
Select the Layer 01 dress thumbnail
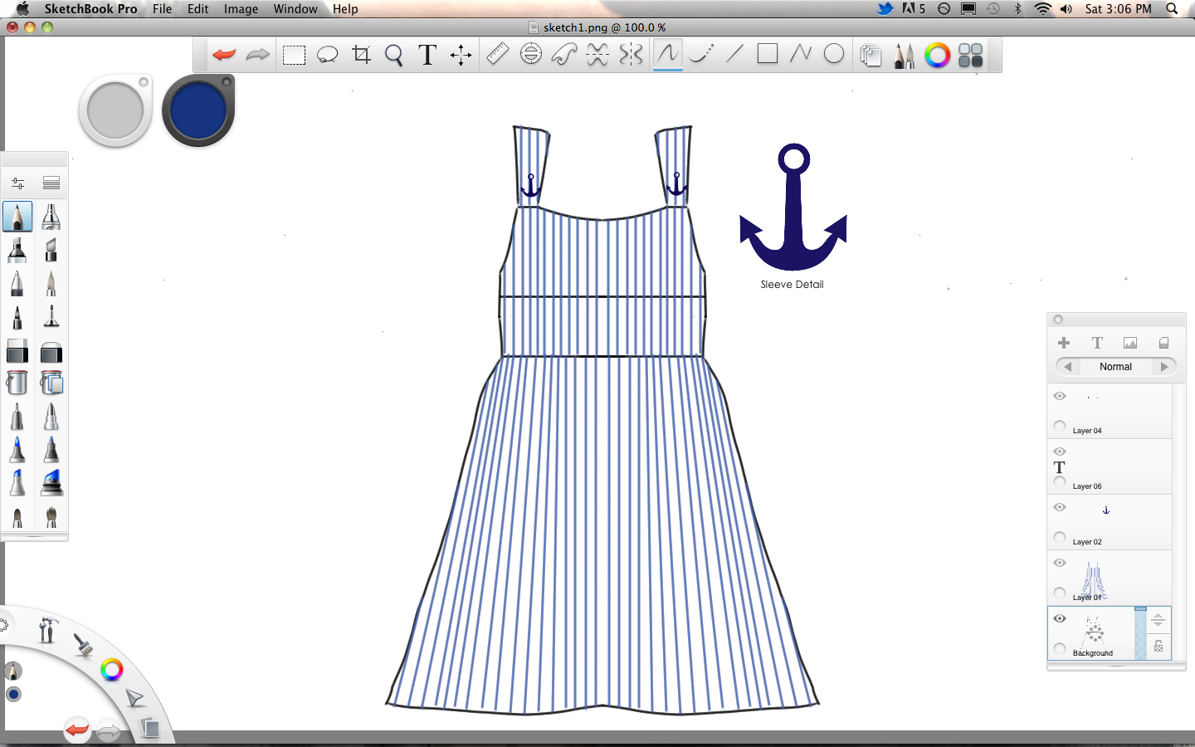pos(1094,580)
